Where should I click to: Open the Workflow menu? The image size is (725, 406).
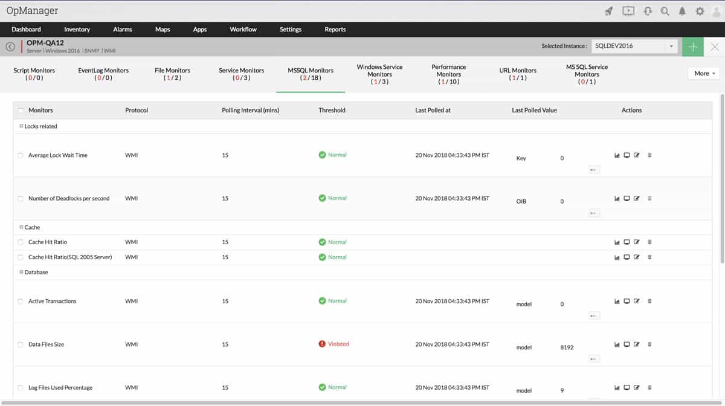pos(243,29)
